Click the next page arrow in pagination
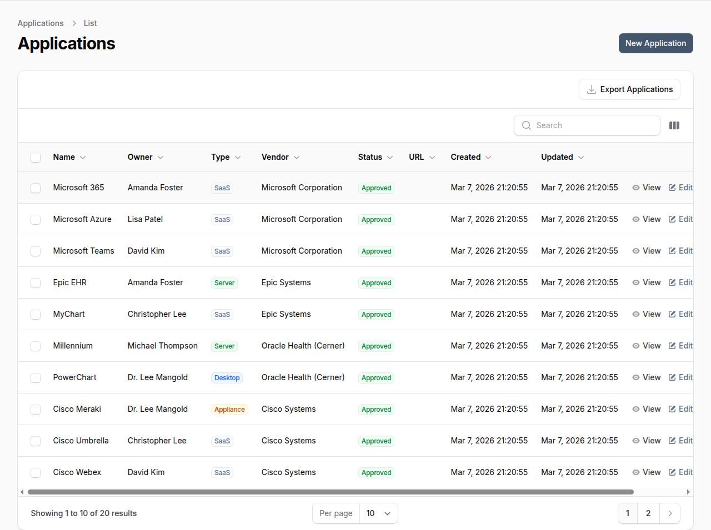711x530 pixels. pyautogui.click(x=670, y=513)
